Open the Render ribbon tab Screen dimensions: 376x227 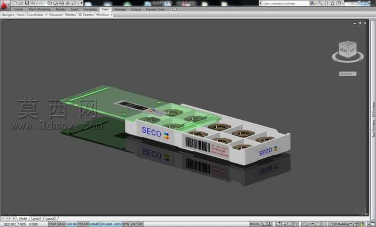click(61, 10)
